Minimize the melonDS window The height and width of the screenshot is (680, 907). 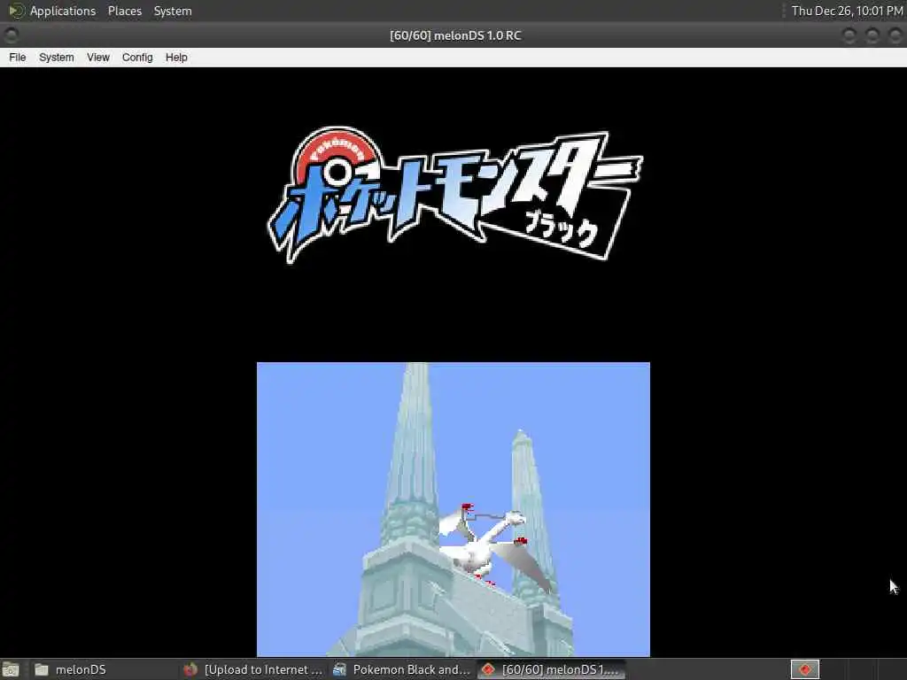tap(849, 35)
